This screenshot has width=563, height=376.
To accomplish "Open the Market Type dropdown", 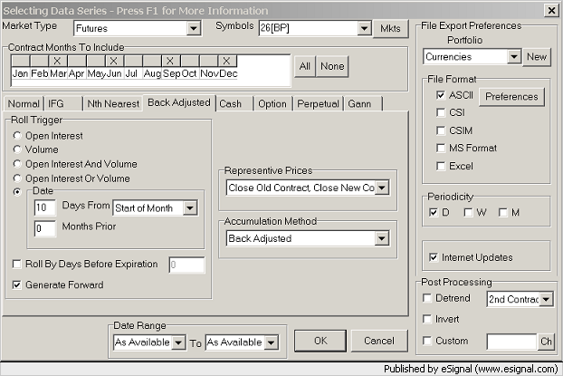I will (x=193, y=29).
